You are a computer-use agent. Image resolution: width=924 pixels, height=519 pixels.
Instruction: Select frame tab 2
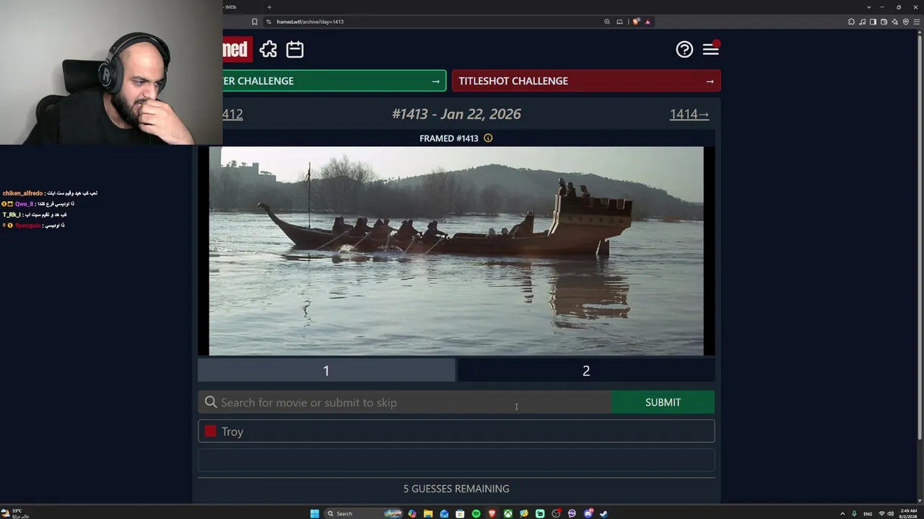586,371
